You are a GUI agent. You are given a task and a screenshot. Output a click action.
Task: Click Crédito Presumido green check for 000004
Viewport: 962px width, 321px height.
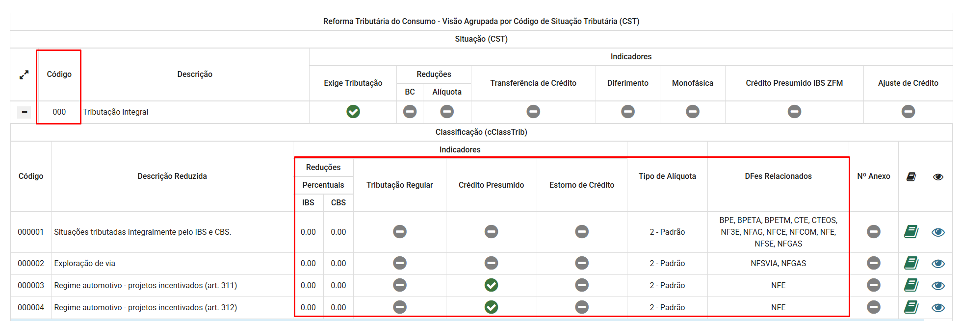[x=491, y=307]
